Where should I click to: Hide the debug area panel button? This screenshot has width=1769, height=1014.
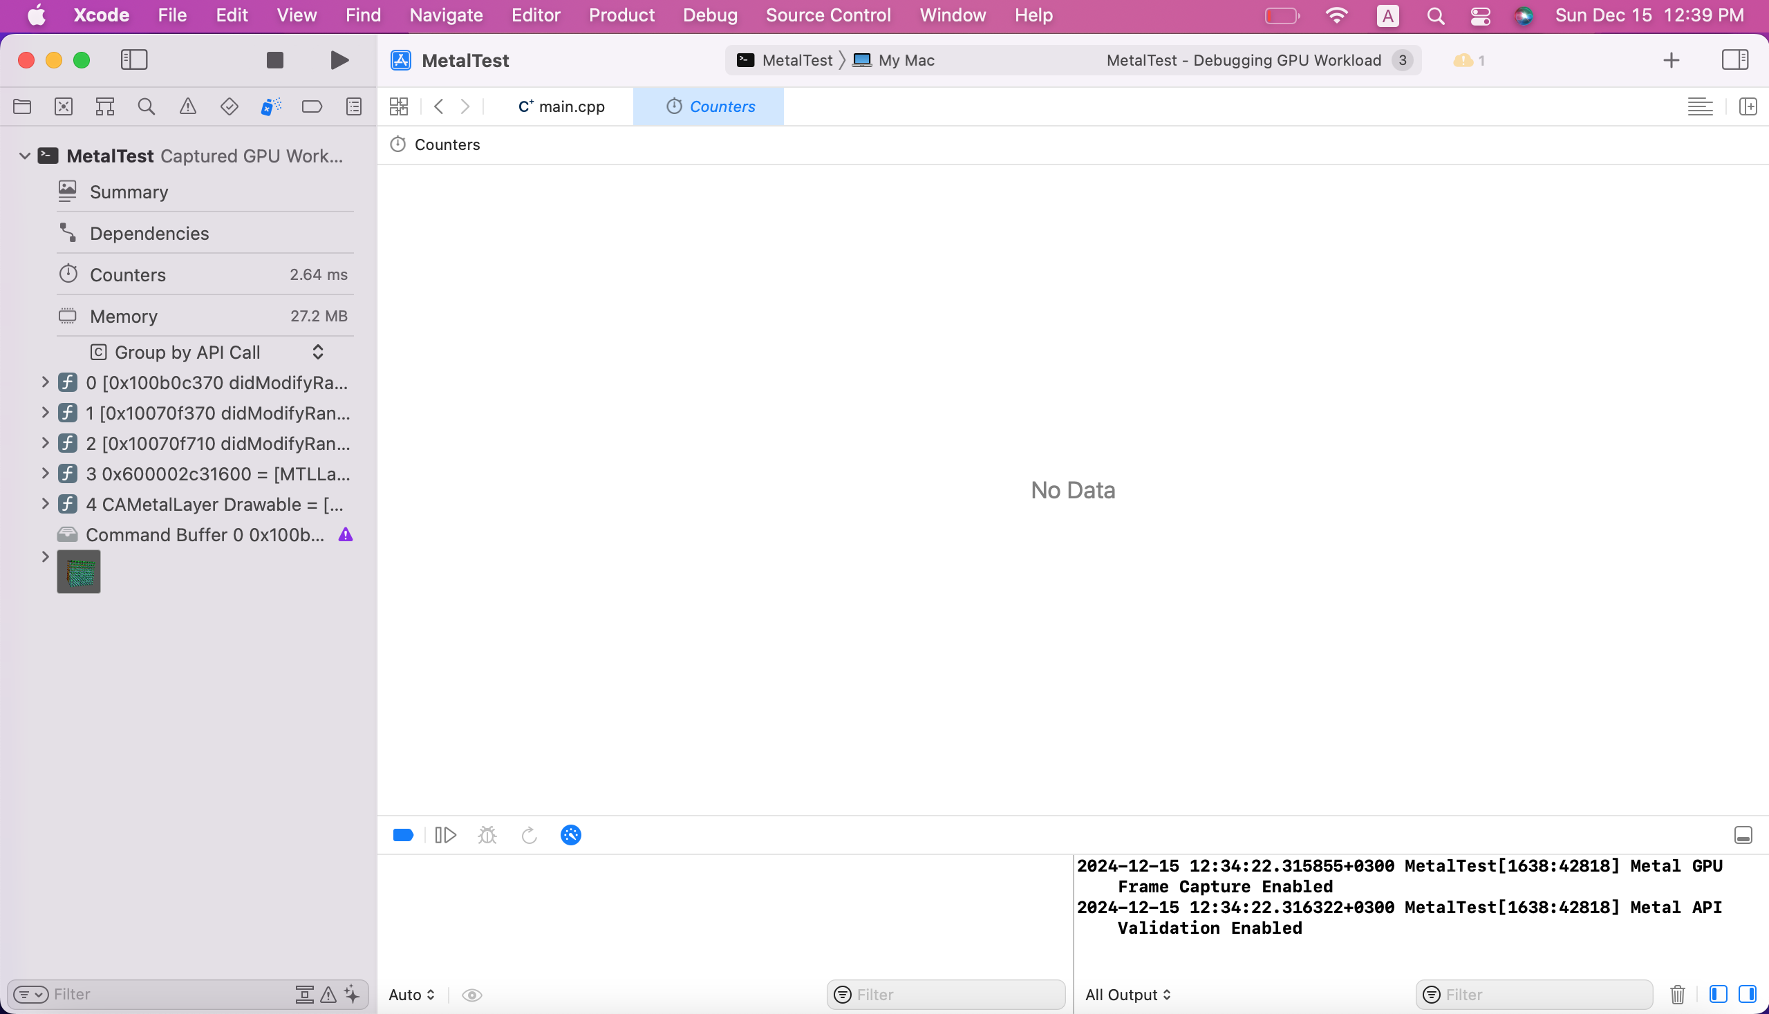(x=1743, y=835)
